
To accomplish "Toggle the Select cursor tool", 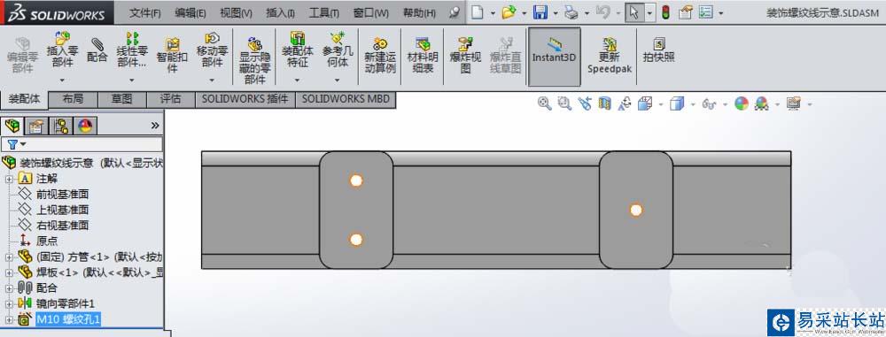I will point(633,12).
